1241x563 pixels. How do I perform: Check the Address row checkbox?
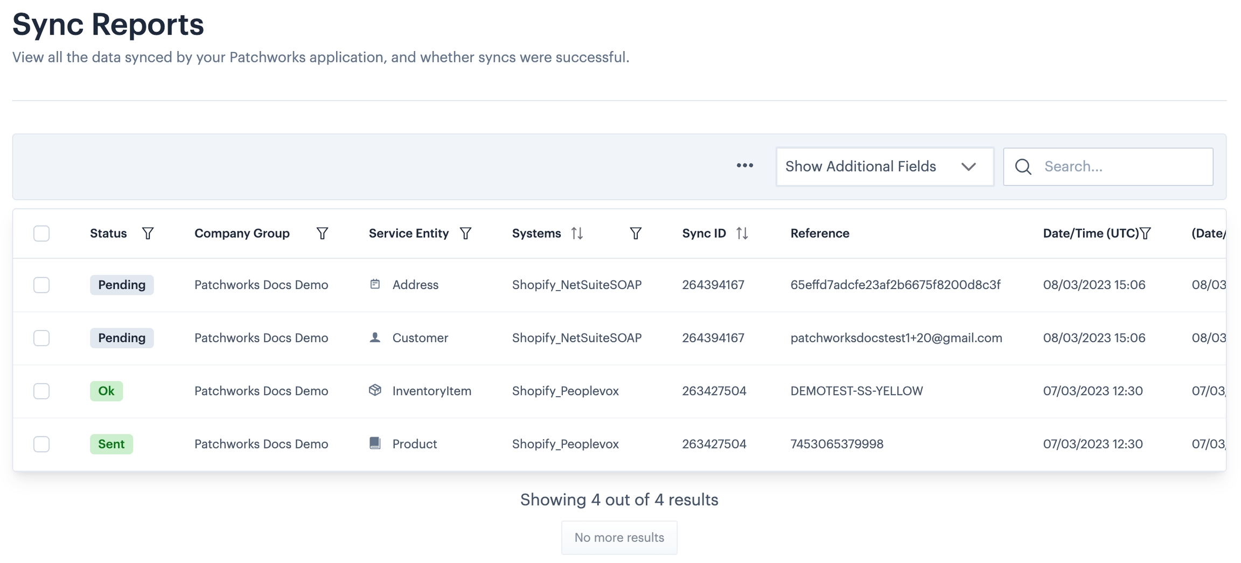41,285
